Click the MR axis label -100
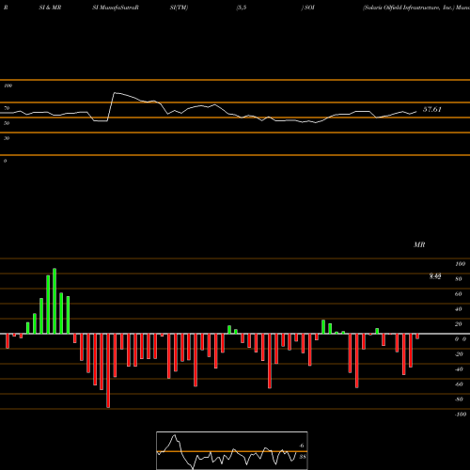Image resolution: width=470 pixels, height=470 pixels. tap(461, 415)
